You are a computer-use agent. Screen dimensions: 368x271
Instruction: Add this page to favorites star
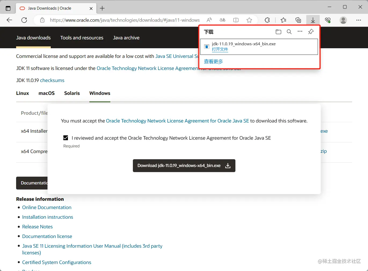pos(249,20)
